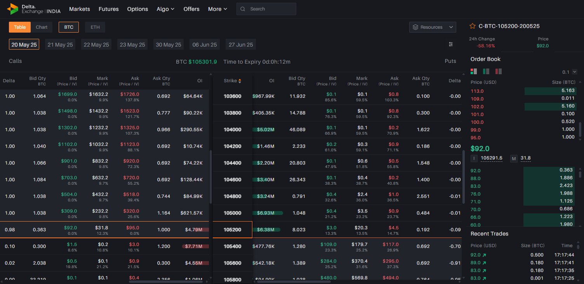
Task: Click the call bid price $1699.0
Action: pyautogui.click(x=68, y=94)
